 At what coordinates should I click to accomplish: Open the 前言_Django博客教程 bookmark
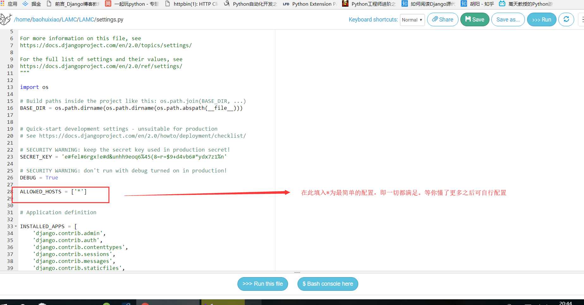73,4
